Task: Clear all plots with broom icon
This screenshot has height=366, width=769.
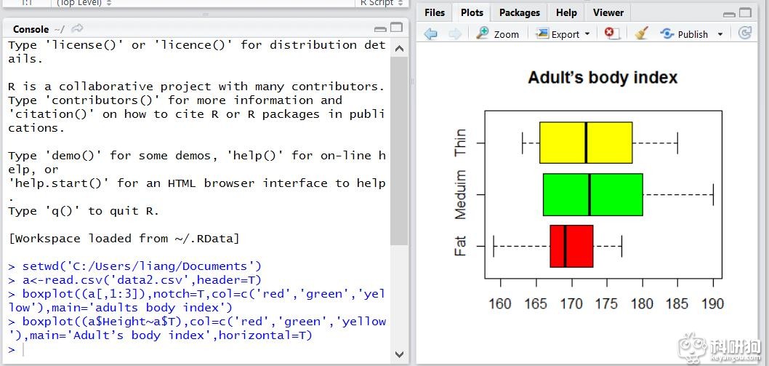Action: point(641,33)
